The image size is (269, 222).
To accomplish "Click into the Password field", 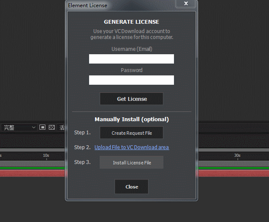I will 132,80.
